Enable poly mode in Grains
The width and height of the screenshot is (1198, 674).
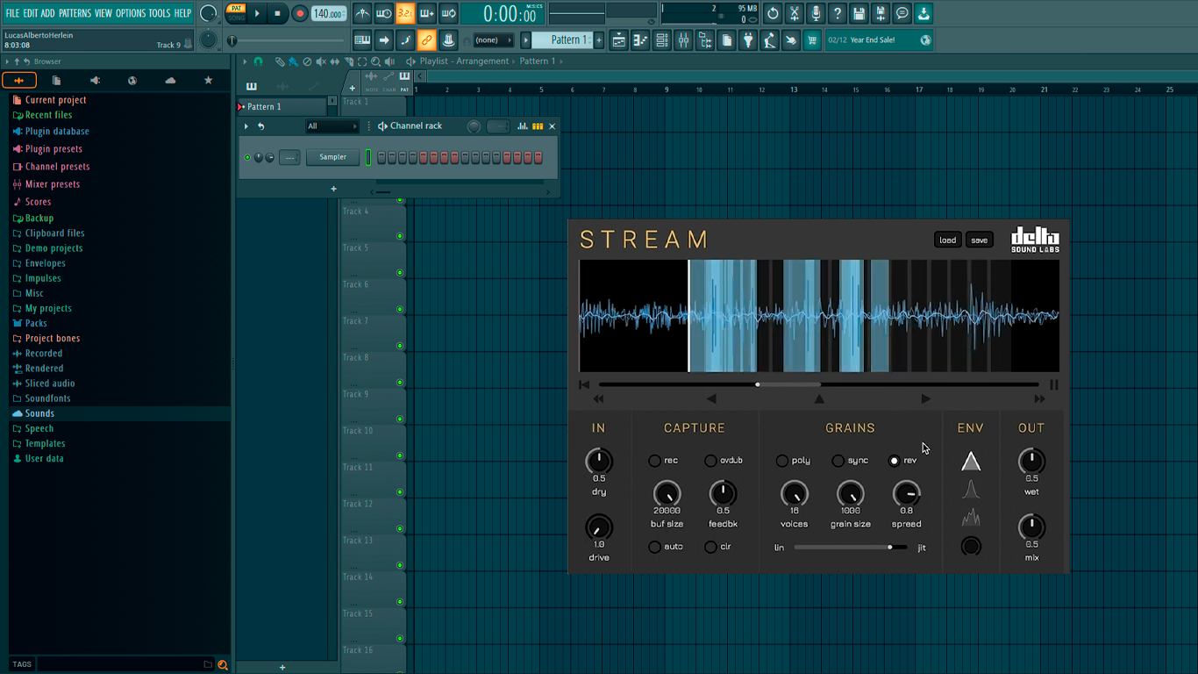pos(781,461)
